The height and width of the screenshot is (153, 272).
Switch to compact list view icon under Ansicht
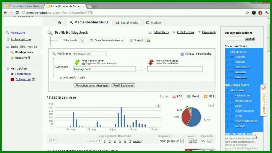click(x=195, y=141)
